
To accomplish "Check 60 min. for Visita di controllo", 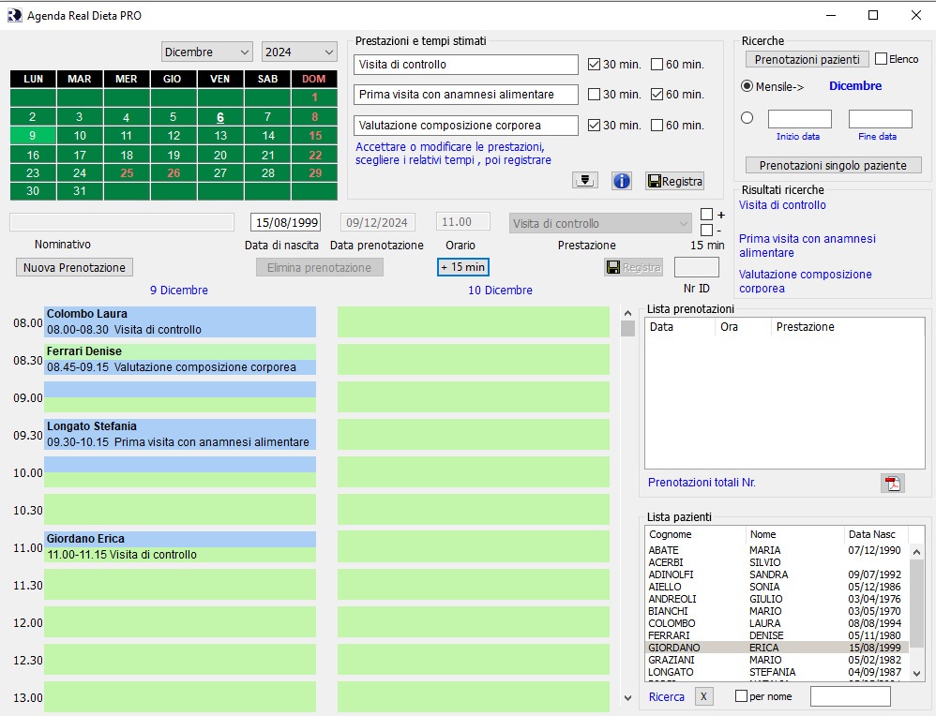I will [x=657, y=65].
